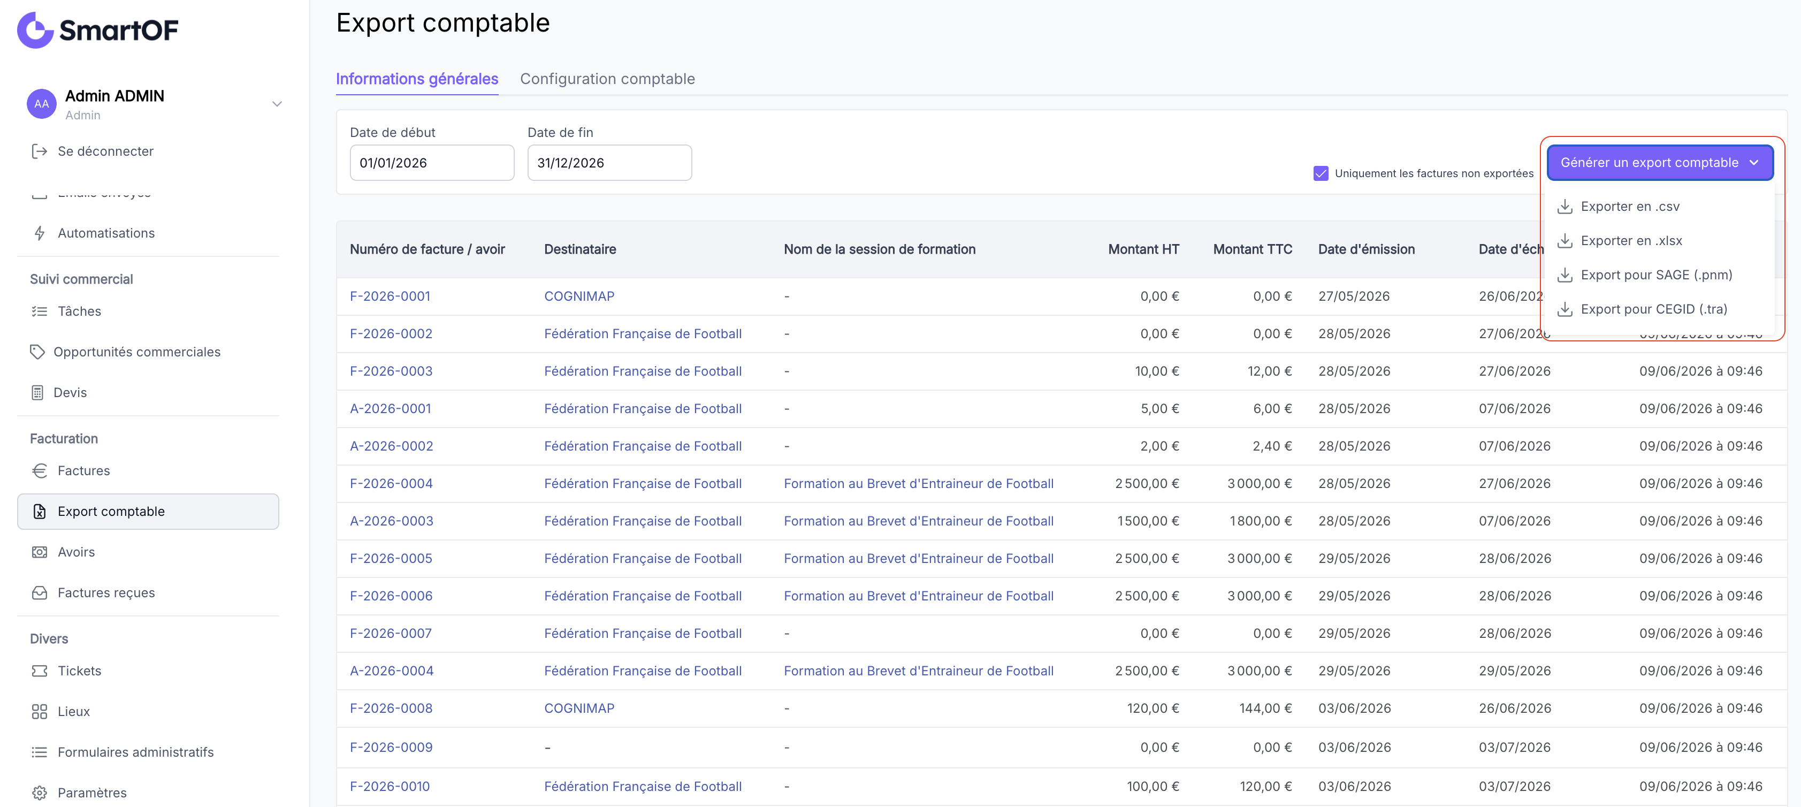
Task: Open Tâches in sidebar
Action: point(79,311)
